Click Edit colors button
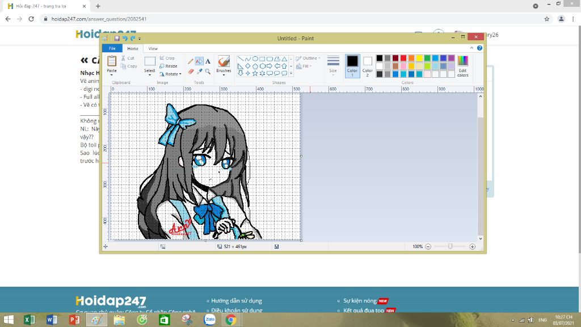This screenshot has height=327, width=581. pos(463,66)
